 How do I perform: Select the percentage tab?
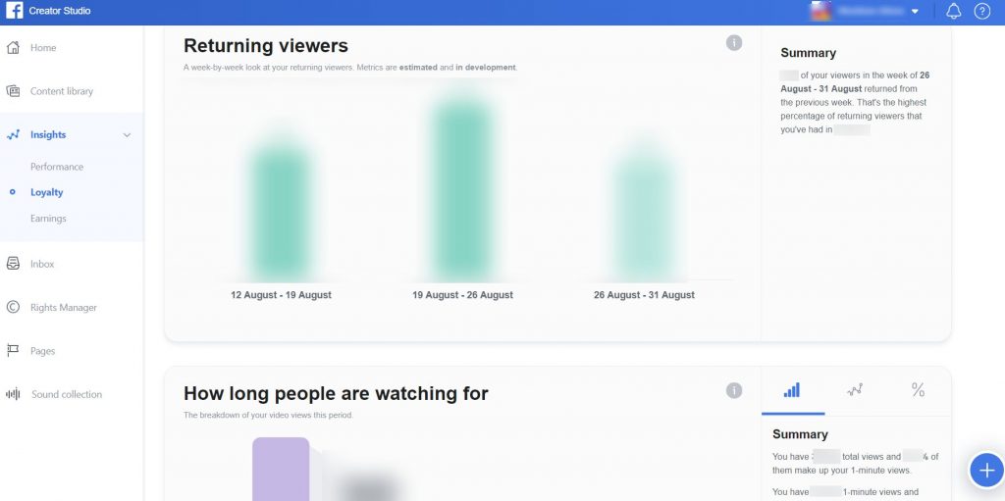(x=918, y=390)
